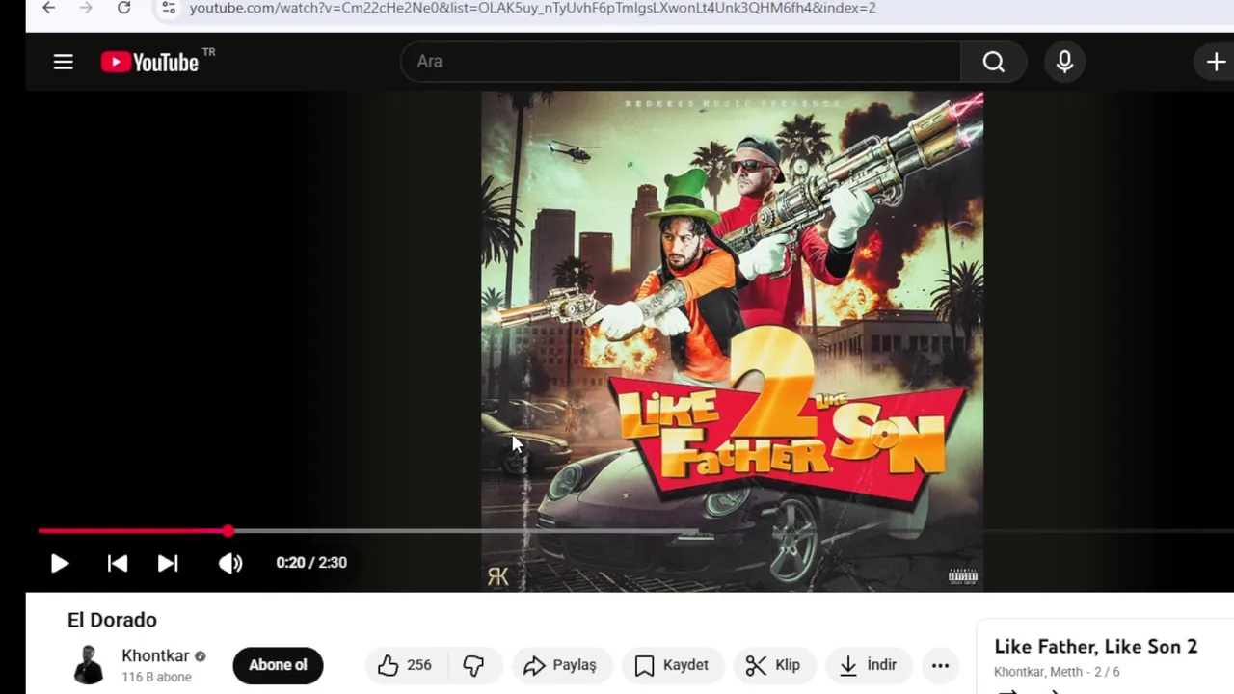Dislike the video with thumbs down
Image resolution: width=1234 pixels, height=694 pixels.
[x=473, y=665]
